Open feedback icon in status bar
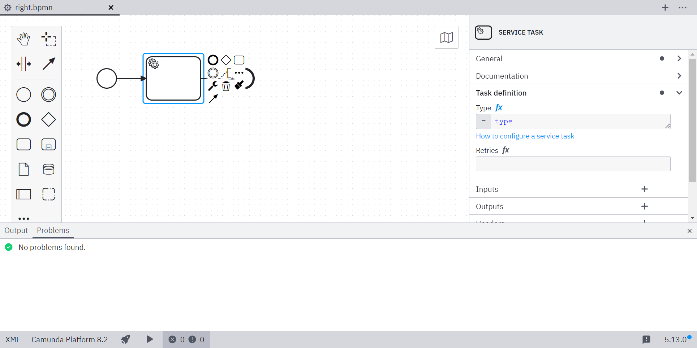The width and height of the screenshot is (697, 348). click(x=646, y=339)
